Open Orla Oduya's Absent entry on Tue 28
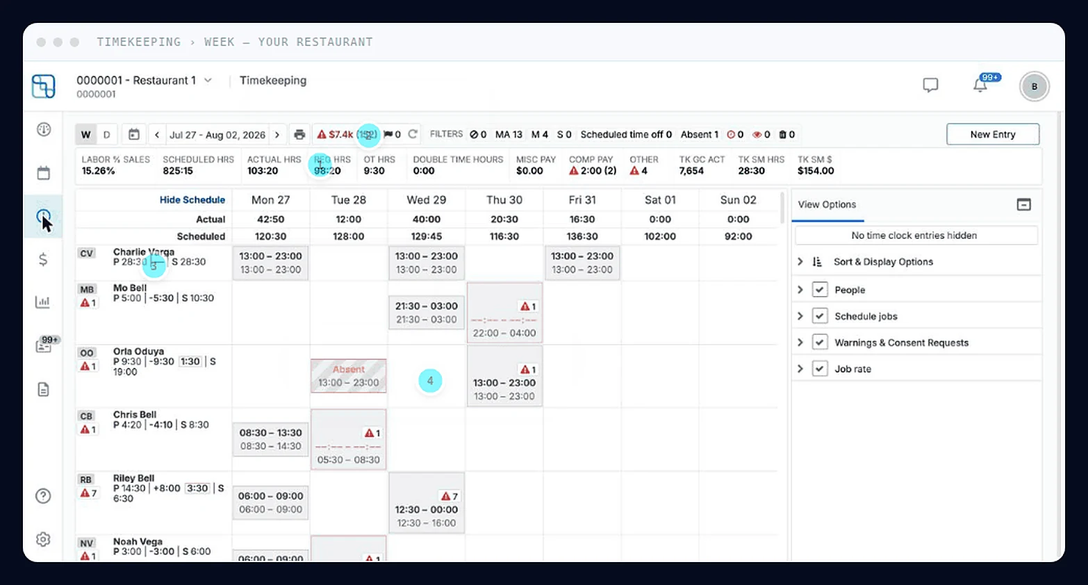 click(348, 376)
